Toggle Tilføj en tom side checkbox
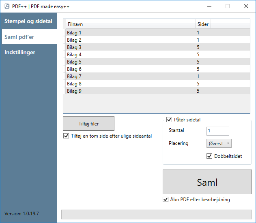 pos(66,136)
